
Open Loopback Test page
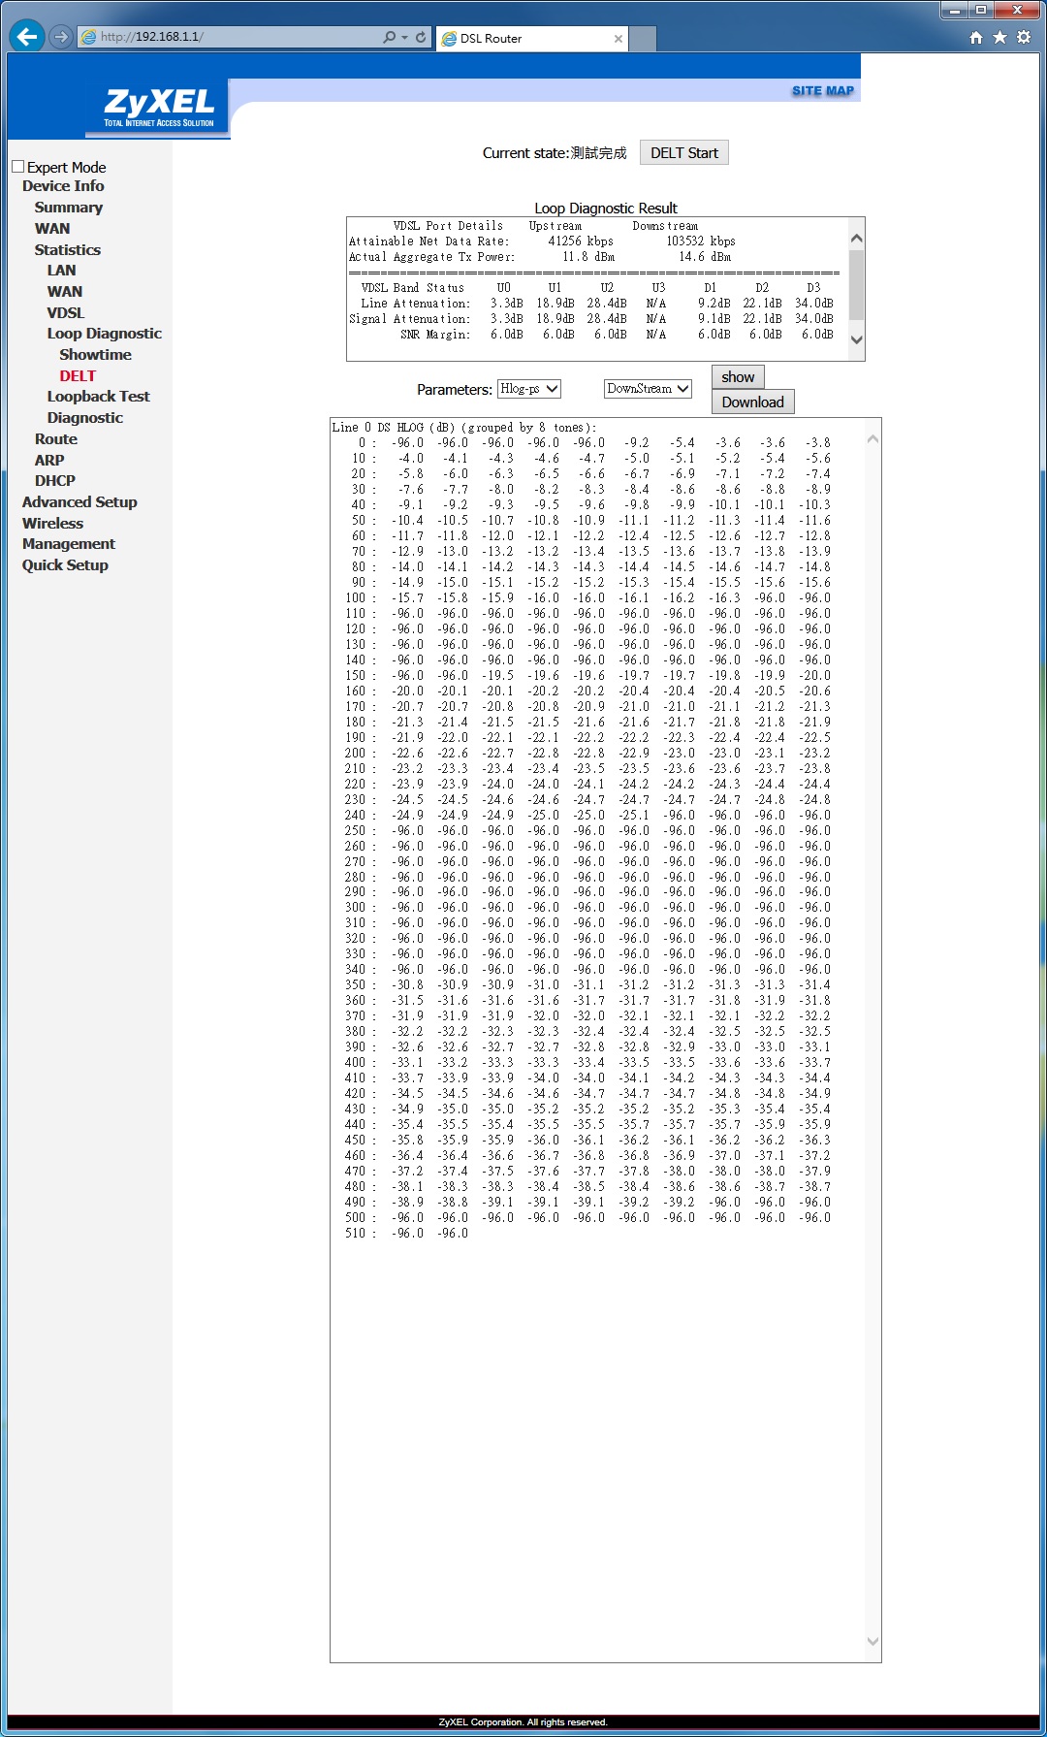coord(99,397)
